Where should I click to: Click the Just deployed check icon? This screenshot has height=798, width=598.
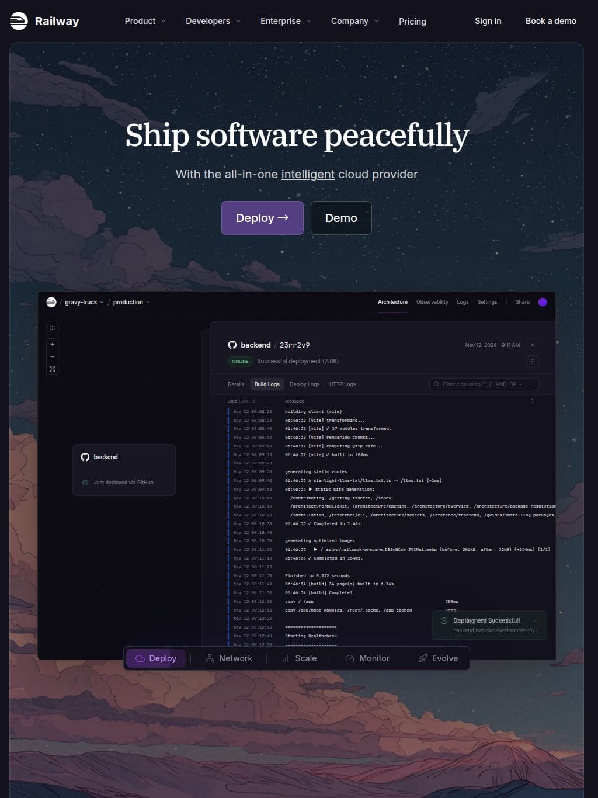[x=85, y=483]
